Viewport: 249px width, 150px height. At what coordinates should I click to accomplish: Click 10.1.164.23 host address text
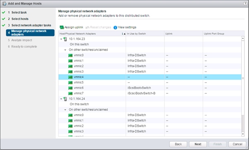[x=77, y=39]
